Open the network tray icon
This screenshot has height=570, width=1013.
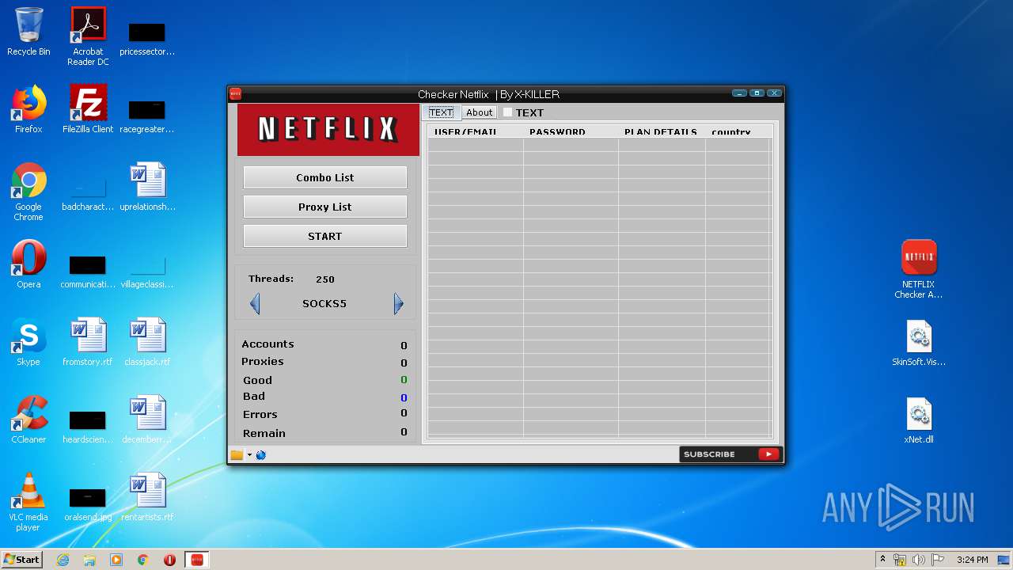[900, 560]
